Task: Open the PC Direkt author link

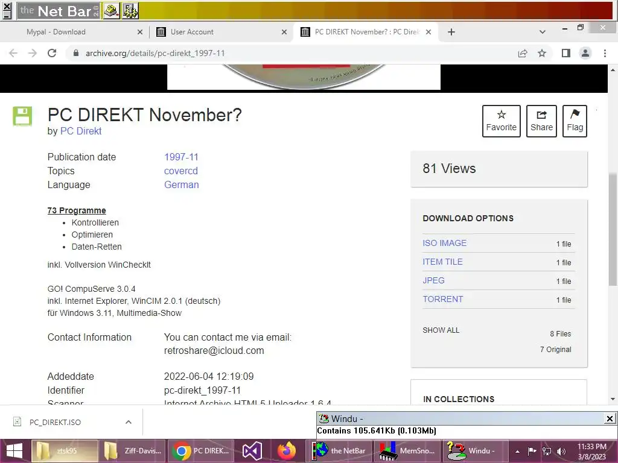Action: tap(81, 131)
